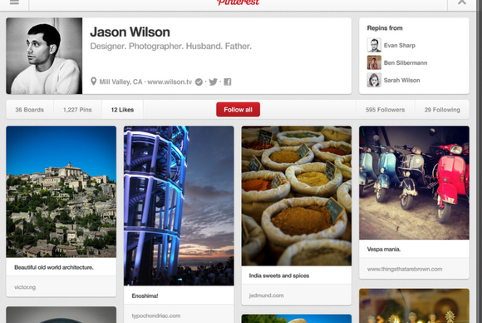Click the red Follow all button
This screenshot has width=482, height=323.
coord(238,110)
